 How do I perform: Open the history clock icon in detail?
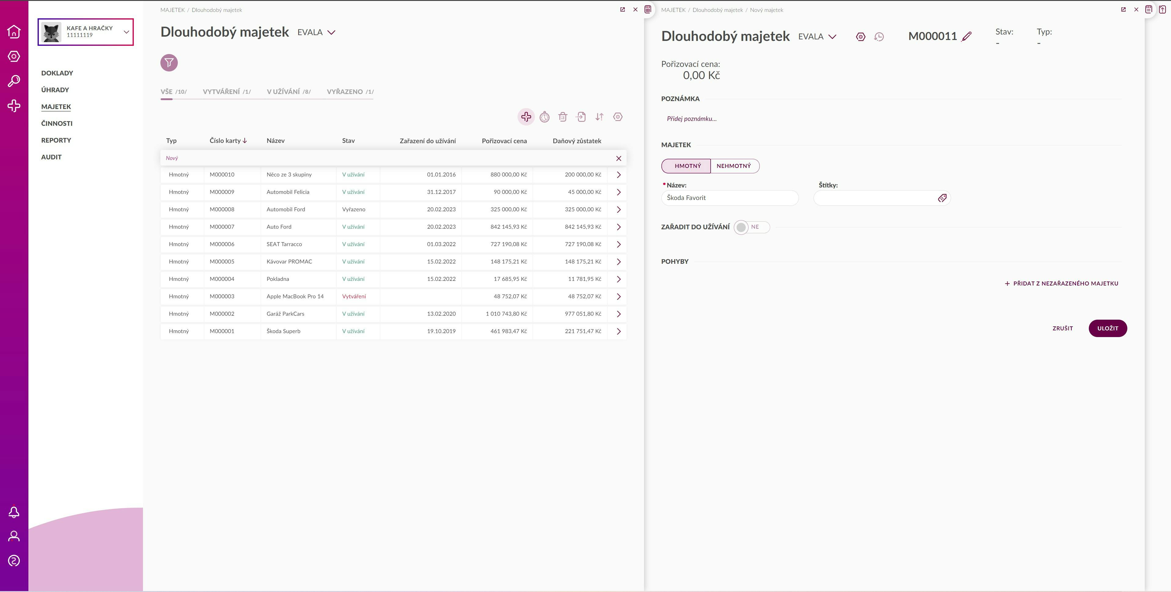[x=879, y=37]
